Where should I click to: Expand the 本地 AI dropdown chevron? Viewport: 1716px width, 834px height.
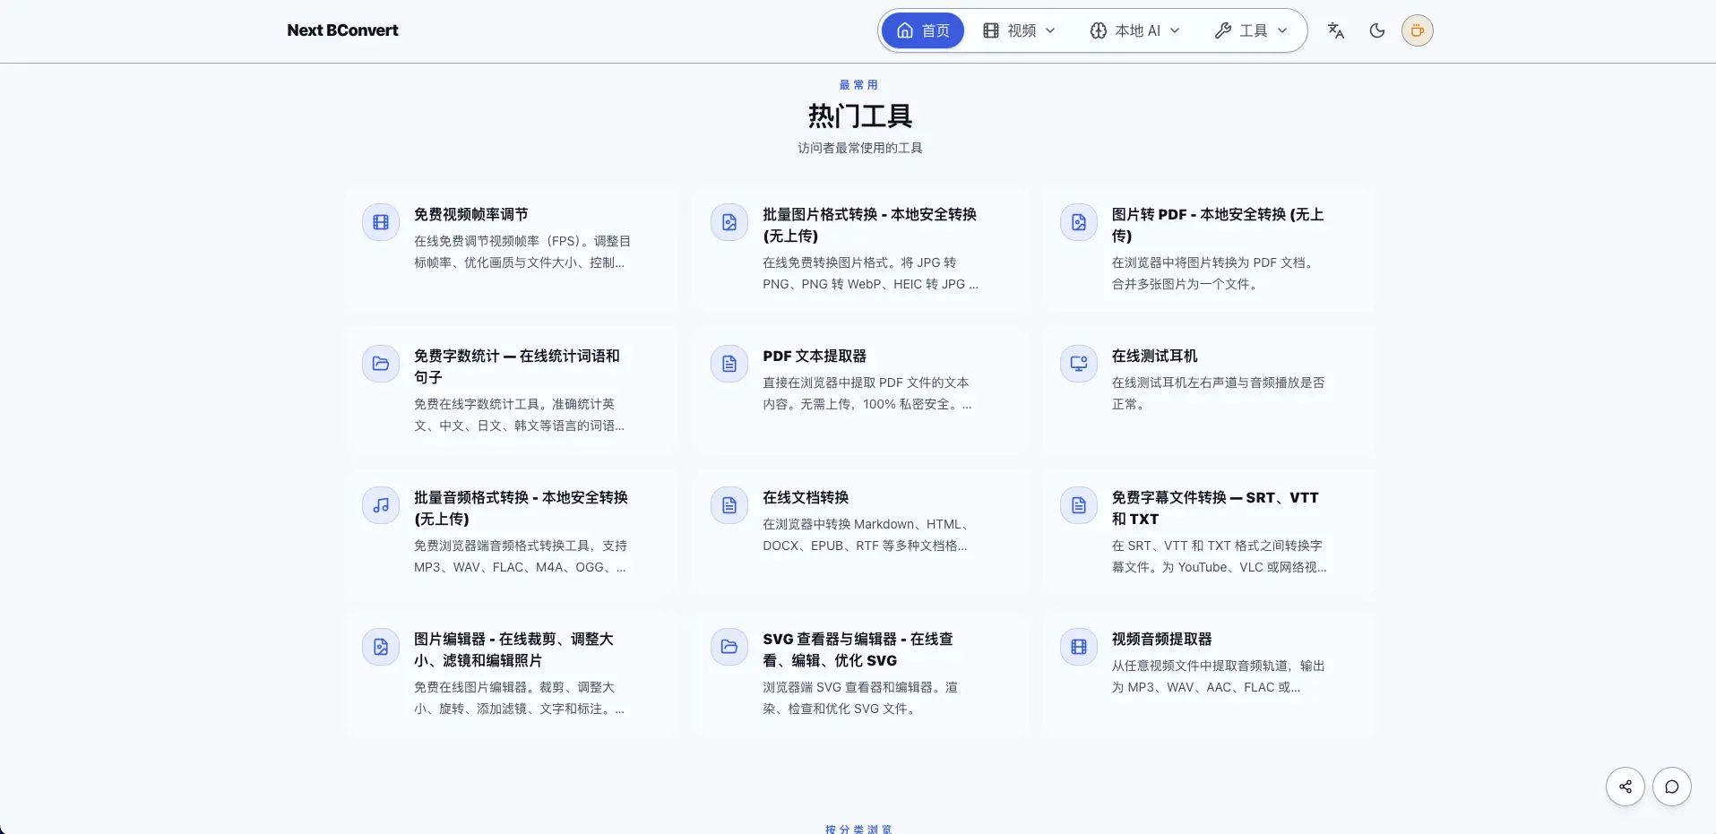tap(1175, 30)
